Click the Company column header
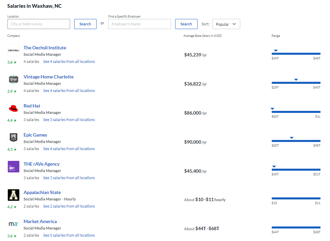330x241 pixels. point(14,36)
